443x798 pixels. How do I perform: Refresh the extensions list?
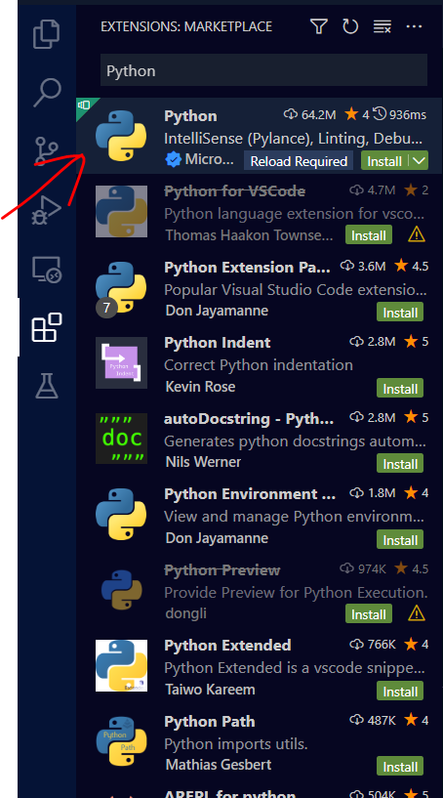(350, 26)
